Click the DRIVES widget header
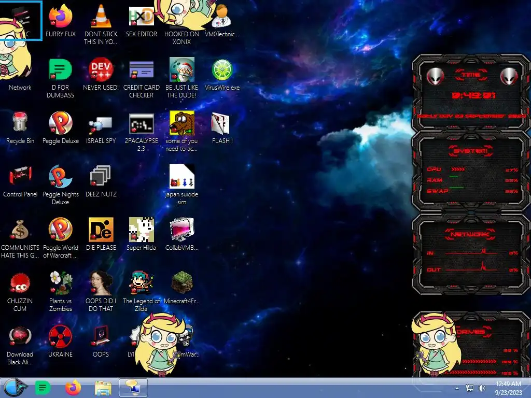The width and height of the screenshot is (531, 398). (x=473, y=332)
